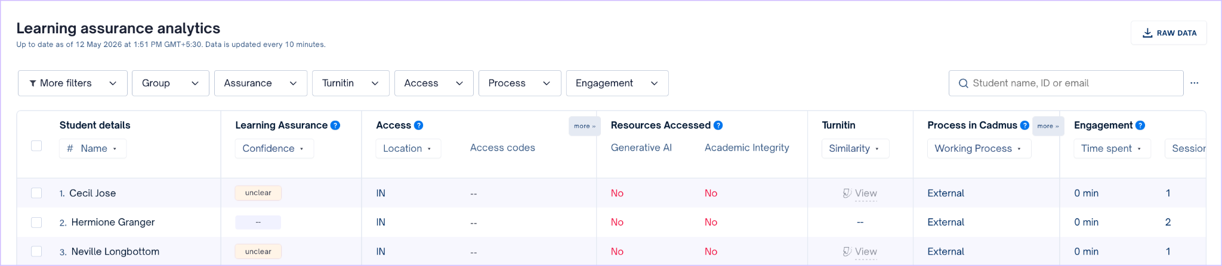Viewport: 1222px width, 266px height.
Task: Expand the Assurance filter dropdown
Action: (261, 83)
